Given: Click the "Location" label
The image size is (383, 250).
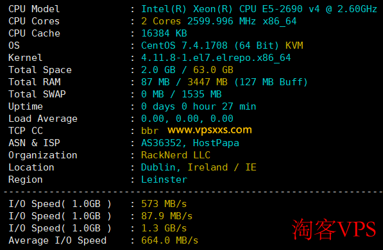Looking at the screenshot, I should pos(31,167).
